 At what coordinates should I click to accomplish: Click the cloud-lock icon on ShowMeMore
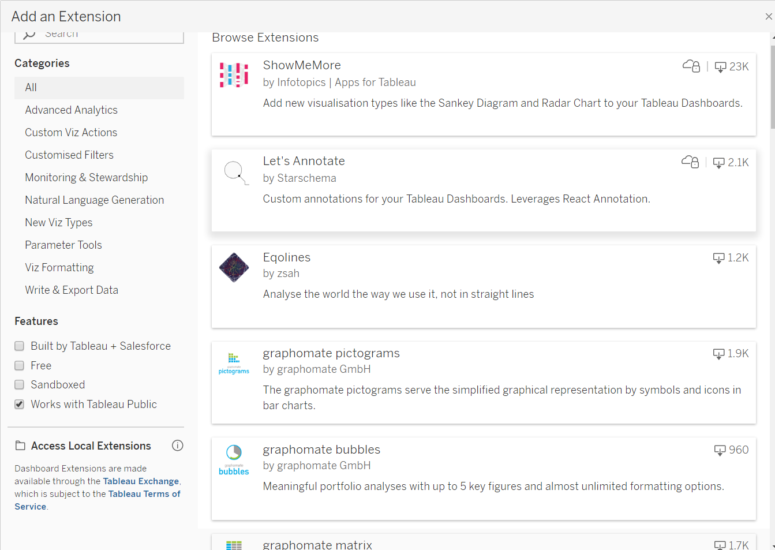690,66
